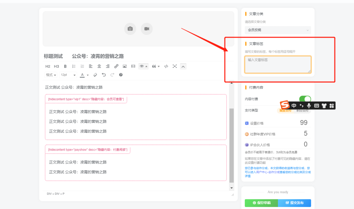Click the 提交发布 publish button
The image size is (354, 209).
(295, 203)
